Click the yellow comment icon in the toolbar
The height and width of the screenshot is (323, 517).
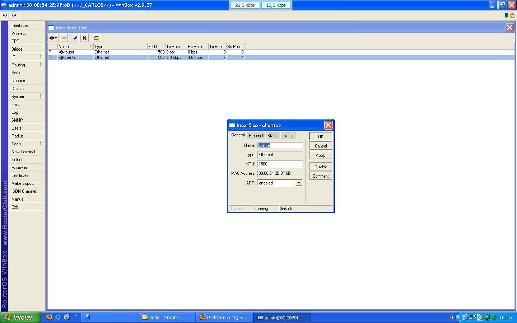tap(96, 38)
